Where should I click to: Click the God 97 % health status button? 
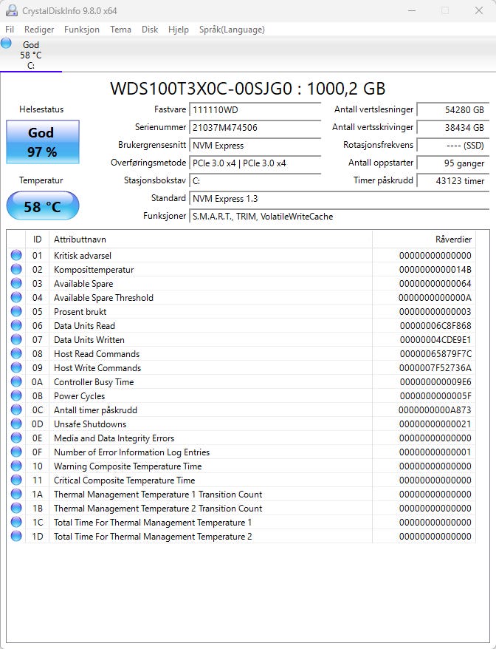pyautogui.click(x=43, y=142)
